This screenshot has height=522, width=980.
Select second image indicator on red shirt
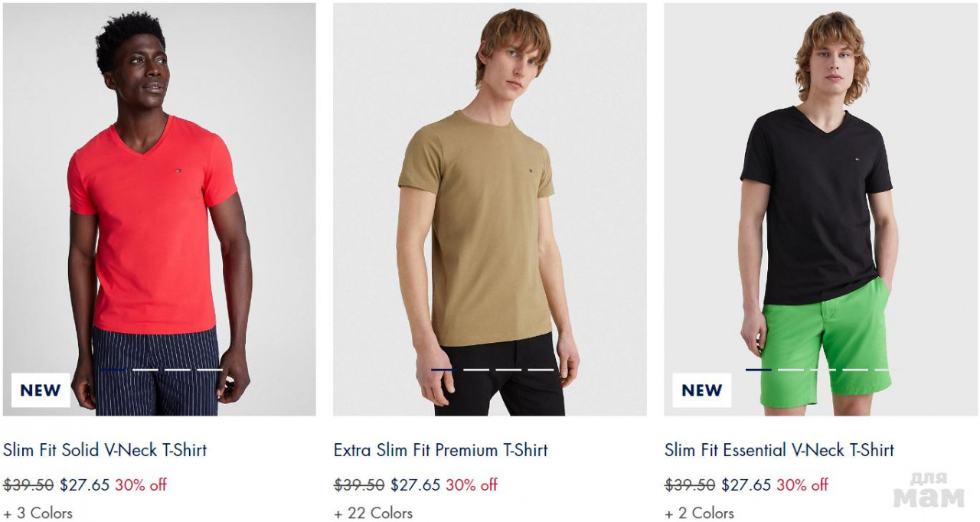145,370
